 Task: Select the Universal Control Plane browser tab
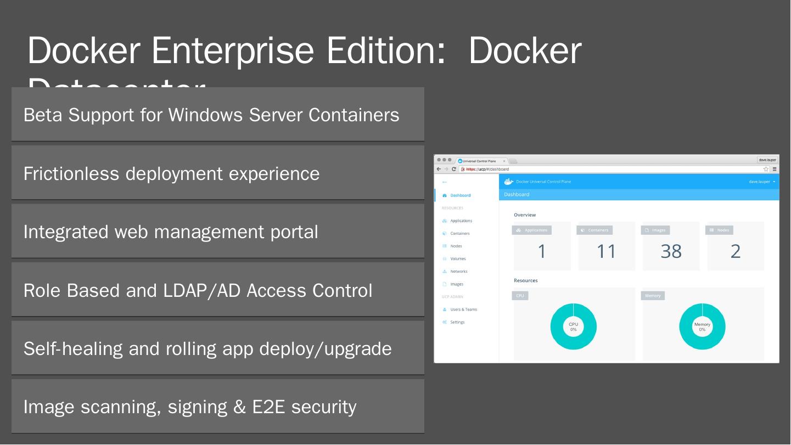click(482, 161)
